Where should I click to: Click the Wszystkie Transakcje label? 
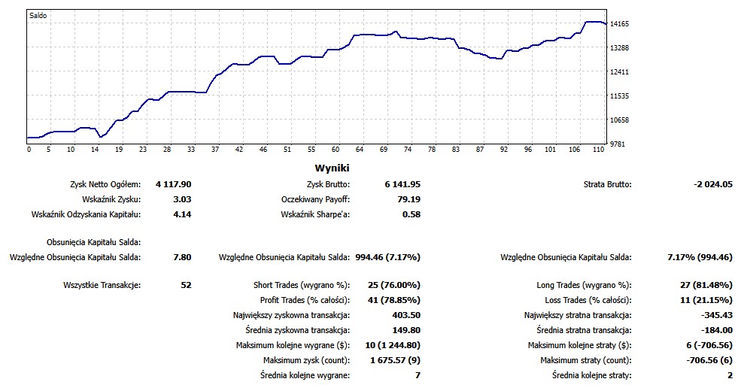pos(103,285)
